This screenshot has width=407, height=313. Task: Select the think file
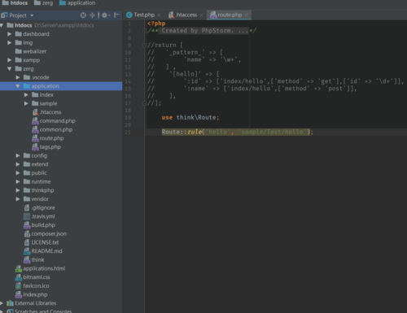pos(34,259)
